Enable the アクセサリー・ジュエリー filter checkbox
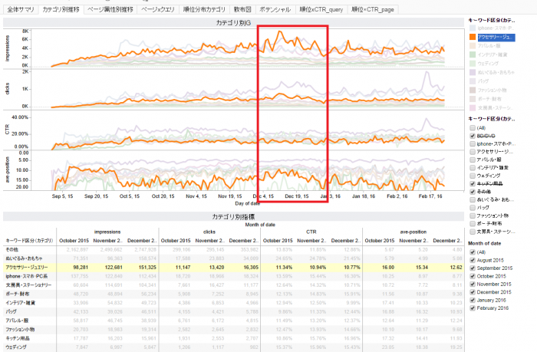The width and height of the screenshot is (537, 352). pyautogui.click(x=470, y=152)
